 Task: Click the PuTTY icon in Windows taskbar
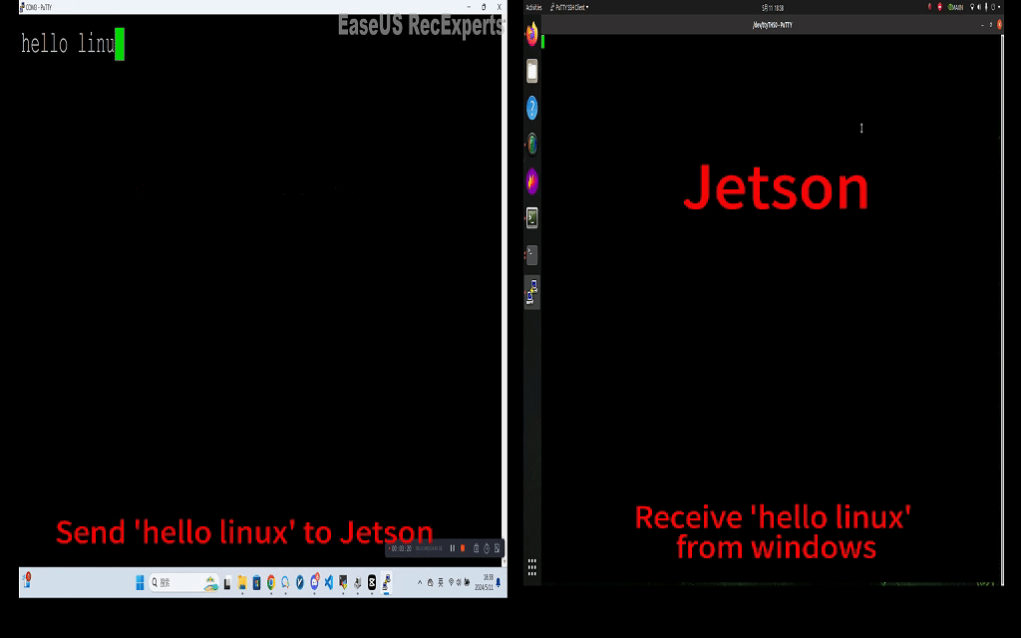(386, 582)
